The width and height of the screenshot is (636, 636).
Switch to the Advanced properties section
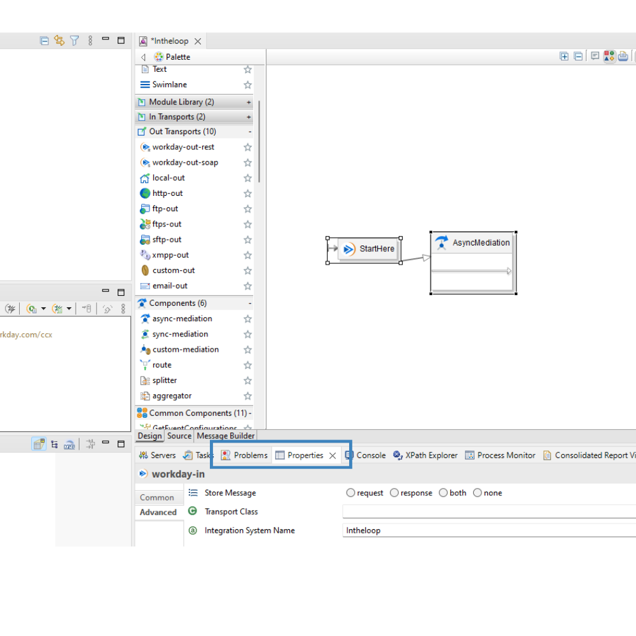click(x=158, y=512)
